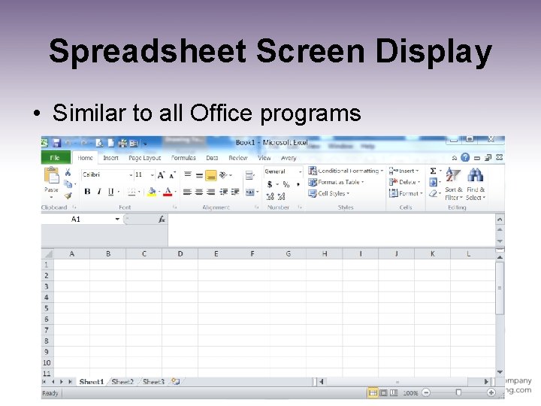Image resolution: width=541 pixels, height=406 pixels.
Task: Apply Comma Style
Action: point(298,184)
